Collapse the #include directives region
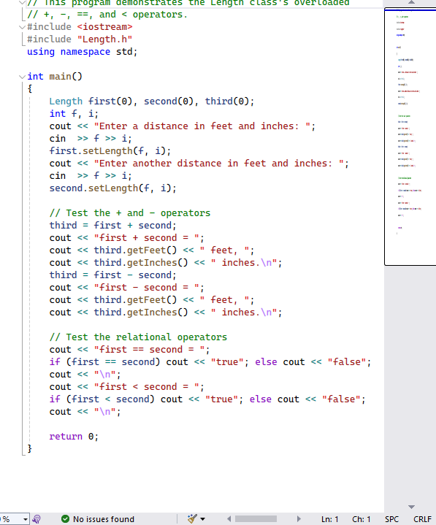 coord(22,27)
